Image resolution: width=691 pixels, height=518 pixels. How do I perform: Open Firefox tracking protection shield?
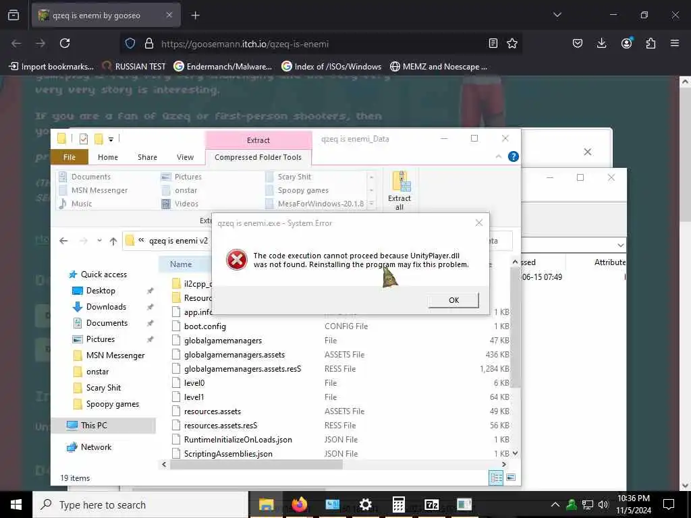130,43
